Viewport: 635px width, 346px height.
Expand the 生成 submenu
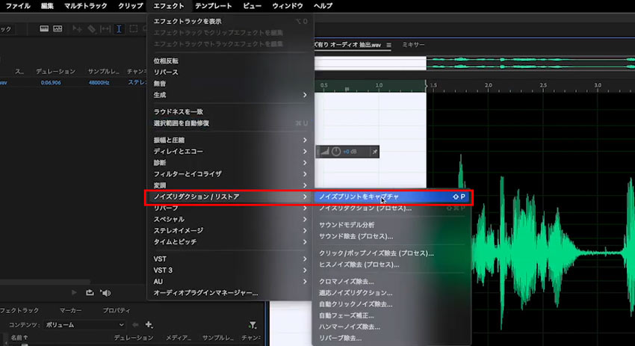pyautogui.click(x=230, y=95)
